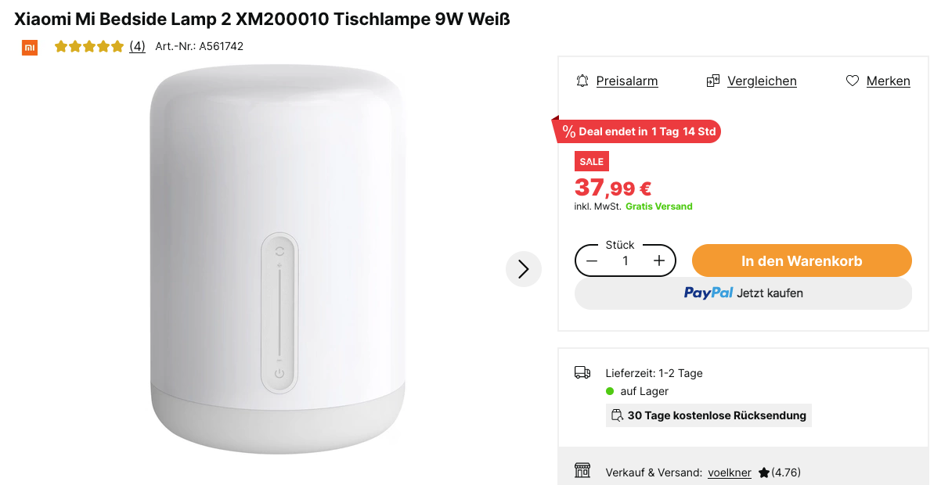Screen dimensions: 941x485
Task: Click the Vergleichen compare icon
Action: (x=712, y=81)
